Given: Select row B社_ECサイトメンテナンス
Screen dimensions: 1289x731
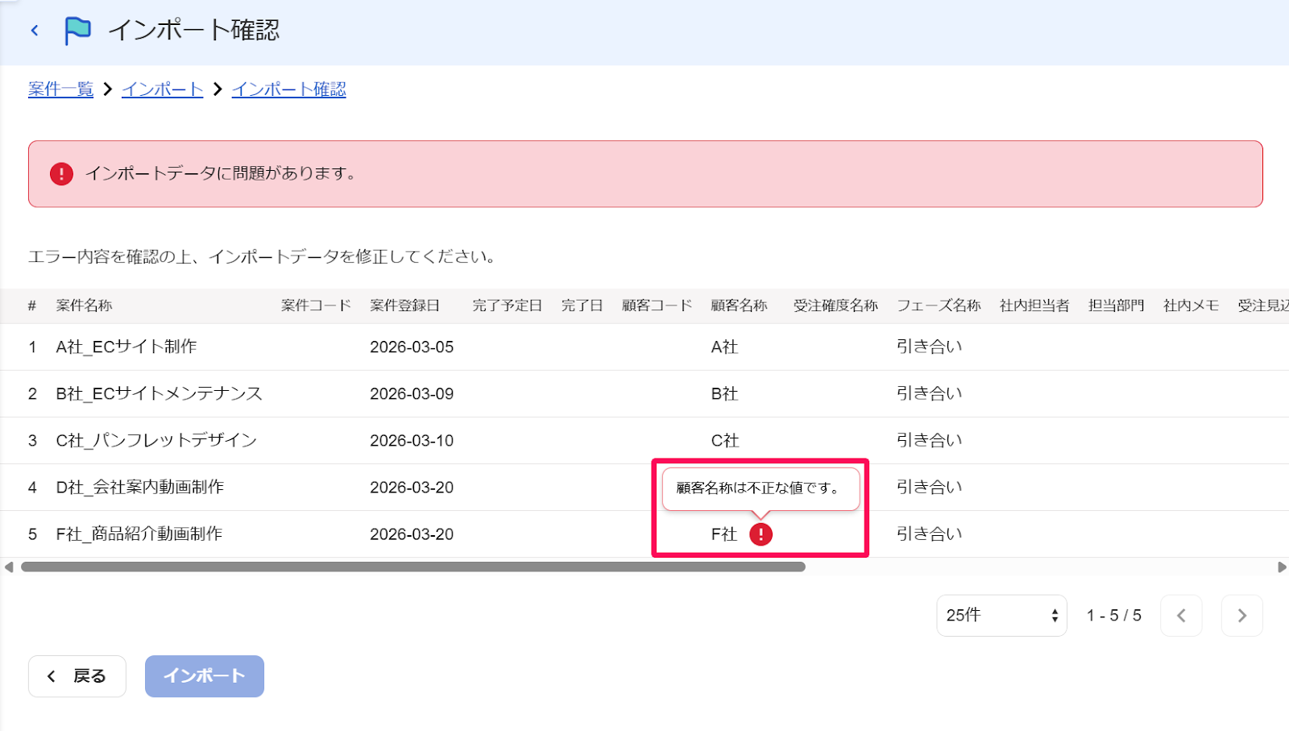Looking at the screenshot, I should (644, 394).
